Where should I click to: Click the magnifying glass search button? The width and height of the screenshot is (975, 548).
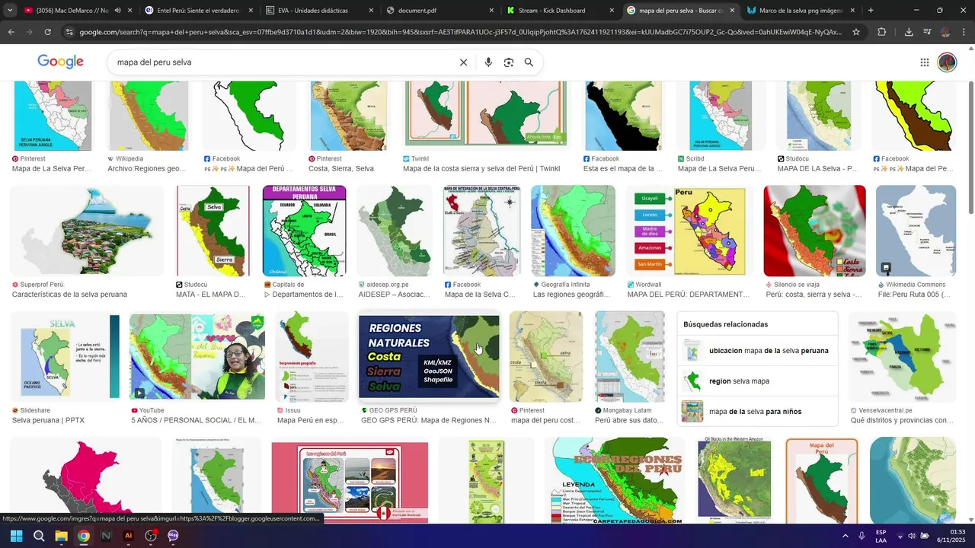[529, 62]
